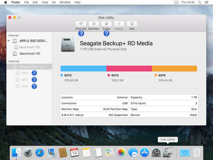Screen dimensions: 213x160
Task: Open Safari from the dock
Action: pos(40,153)
